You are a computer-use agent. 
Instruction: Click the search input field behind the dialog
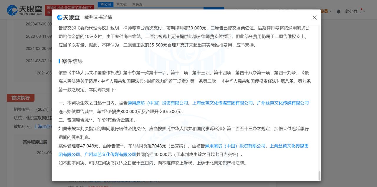click(x=150, y=9)
